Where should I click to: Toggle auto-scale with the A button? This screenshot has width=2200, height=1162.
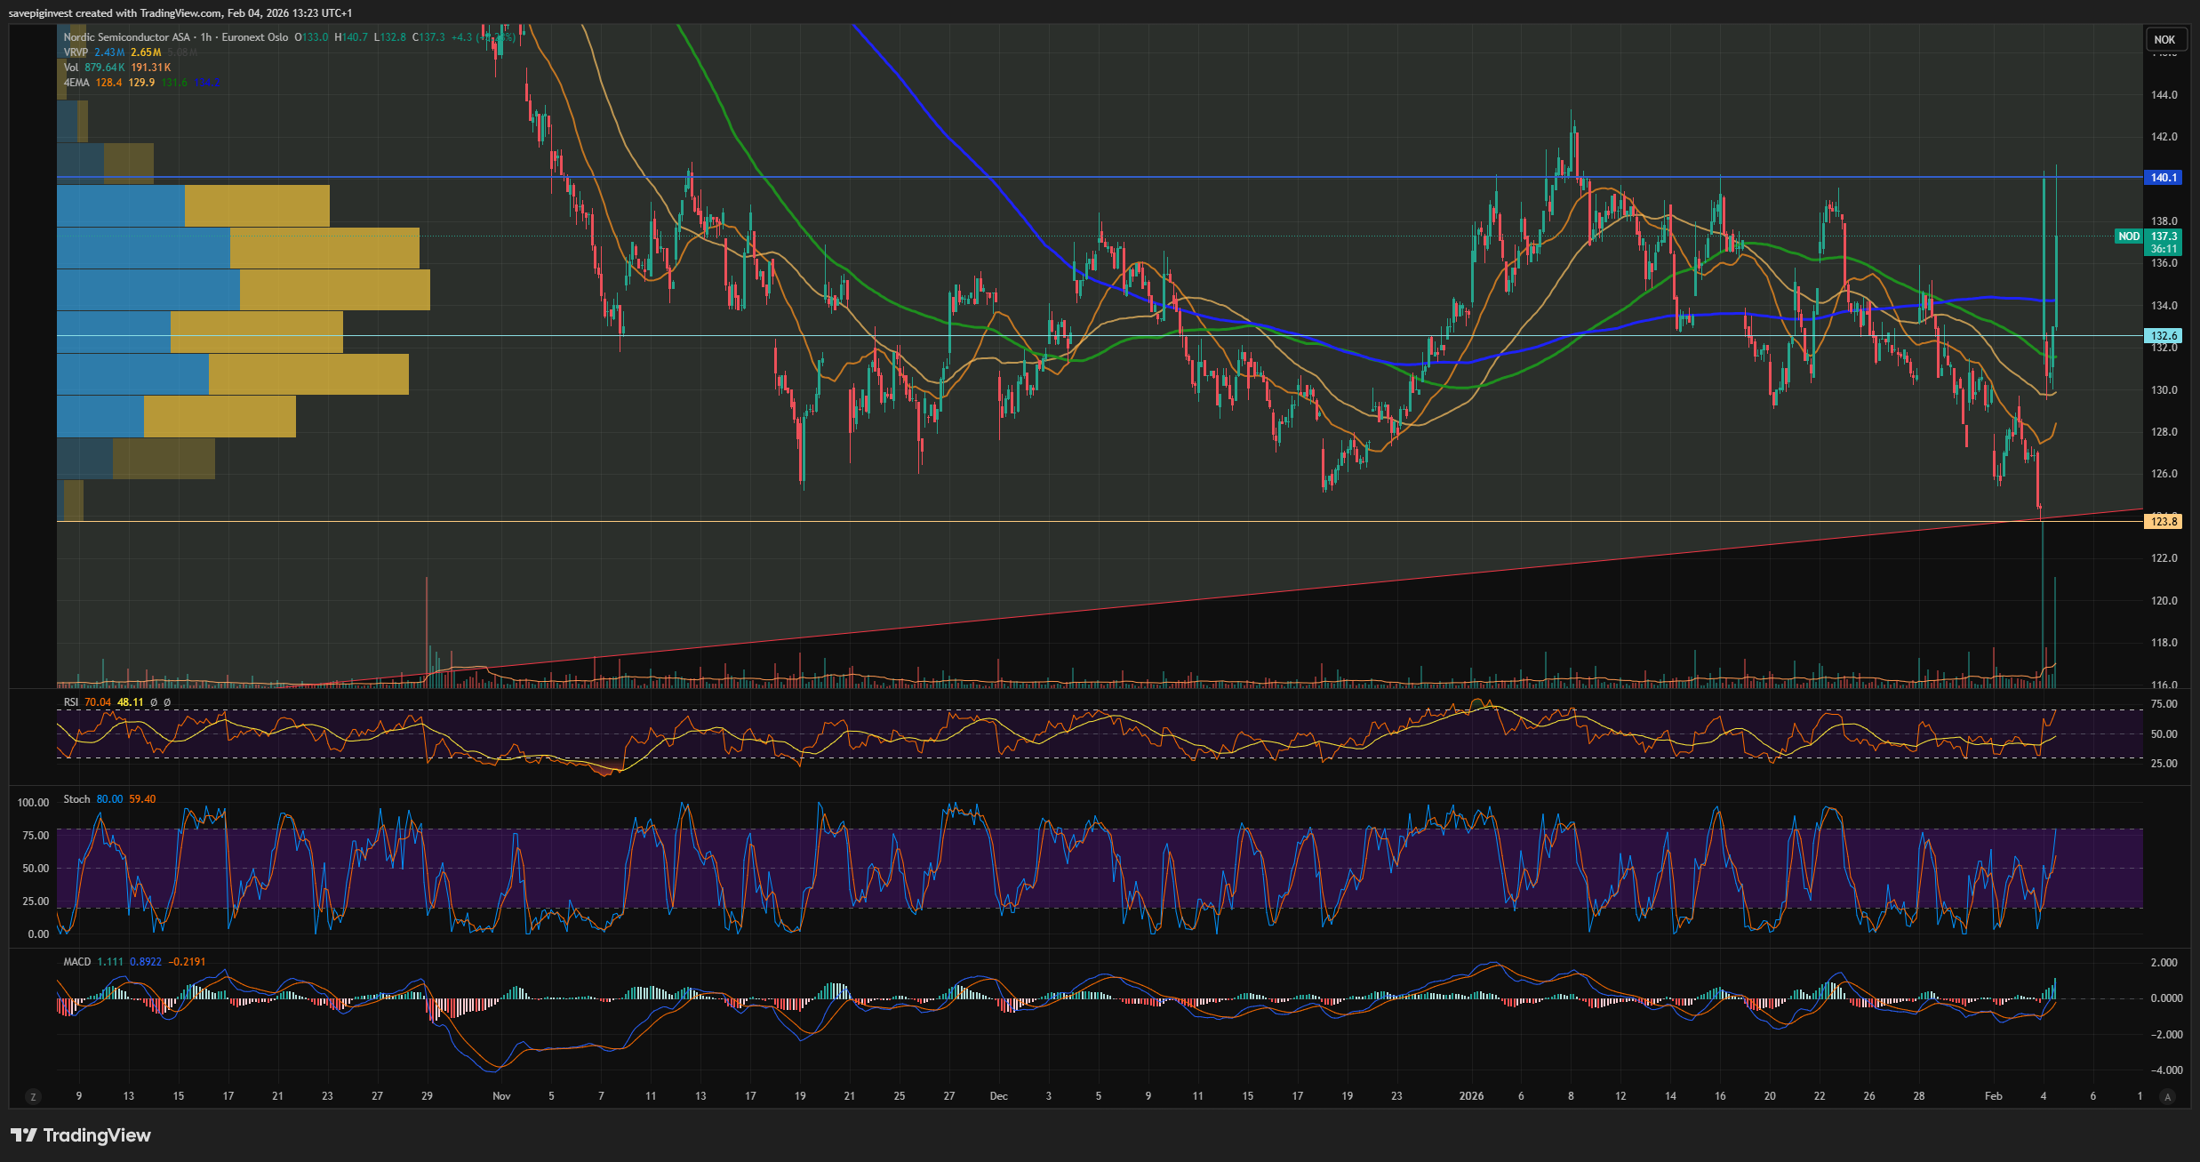[2167, 1096]
